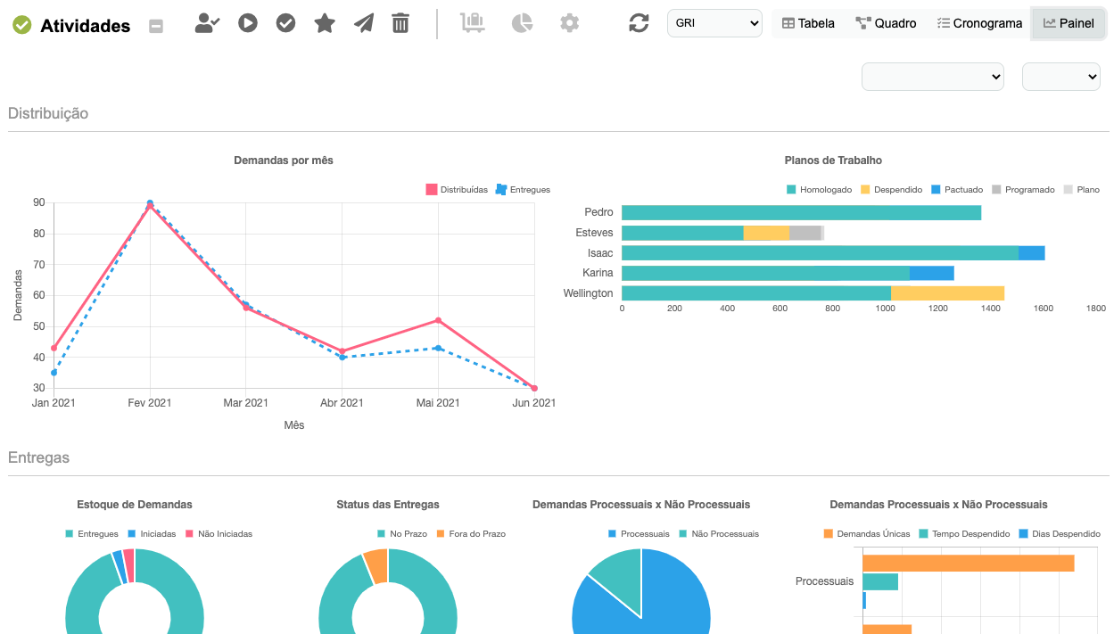This screenshot has height=634, width=1114.
Task: Switch to the Quadro view
Action: pos(886,23)
